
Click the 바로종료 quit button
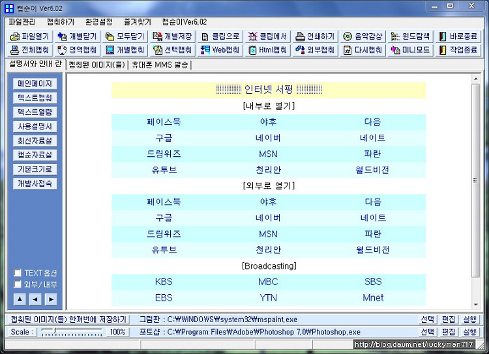click(x=458, y=36)
